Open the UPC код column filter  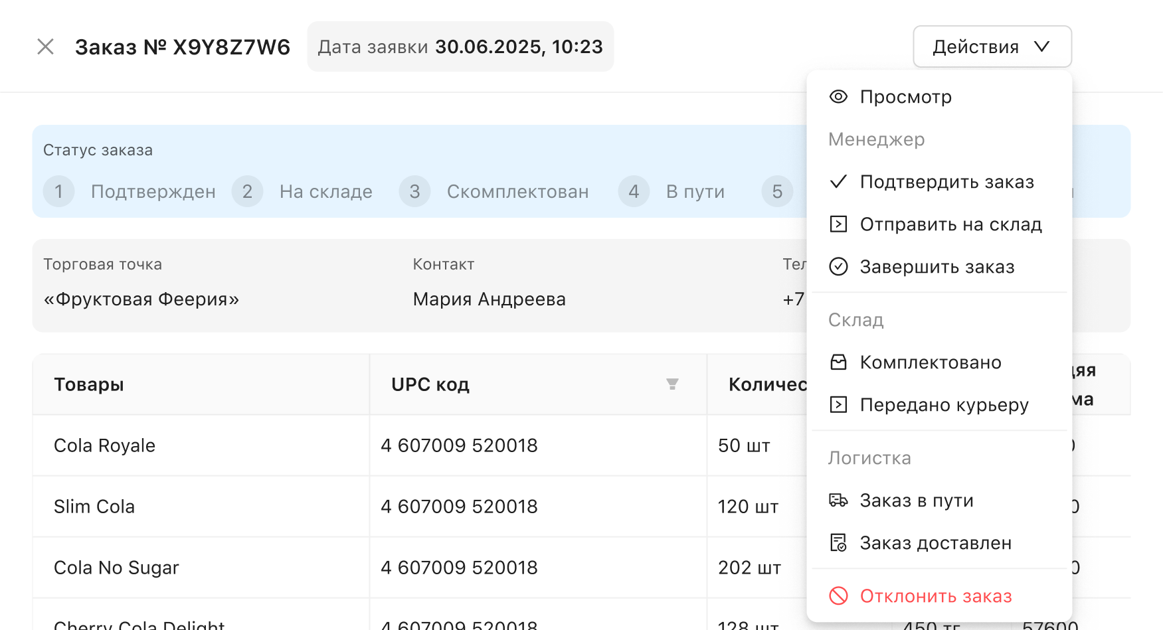click(672, 384)
